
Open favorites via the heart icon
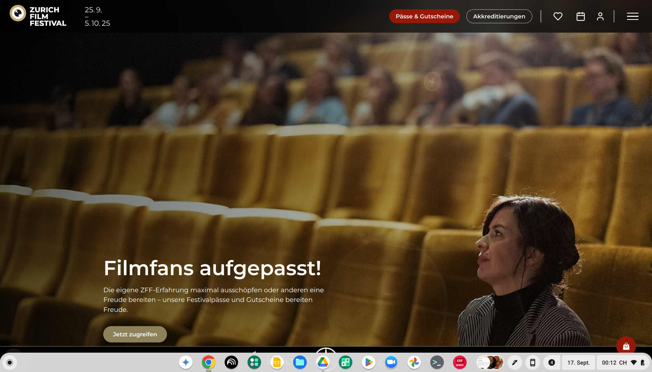(x=558, y=16)
